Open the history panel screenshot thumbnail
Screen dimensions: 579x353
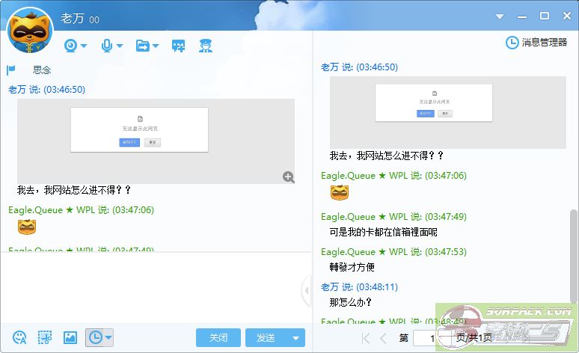[x=448, y=112]
